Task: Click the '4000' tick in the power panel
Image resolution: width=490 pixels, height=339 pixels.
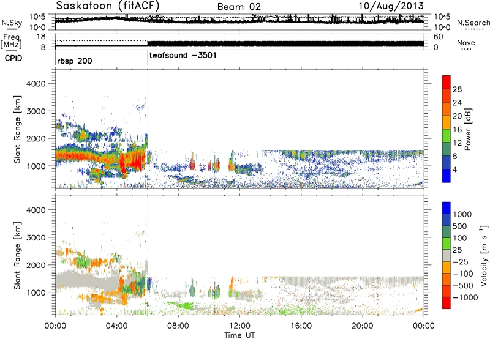Action: (x=36, y=84)
